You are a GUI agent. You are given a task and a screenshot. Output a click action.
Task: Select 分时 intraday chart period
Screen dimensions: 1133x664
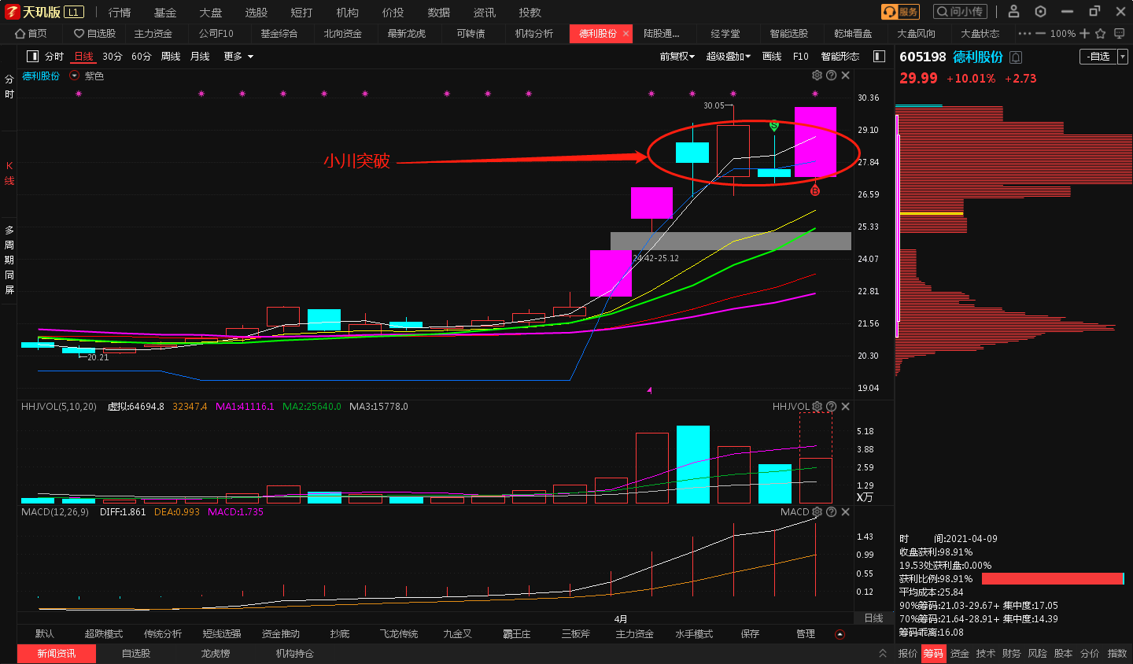click(x=54, y=57)
